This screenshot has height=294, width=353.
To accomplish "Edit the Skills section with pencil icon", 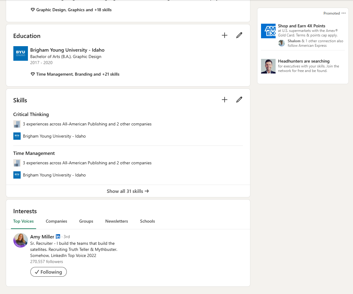I will click(x=239, y=100).
